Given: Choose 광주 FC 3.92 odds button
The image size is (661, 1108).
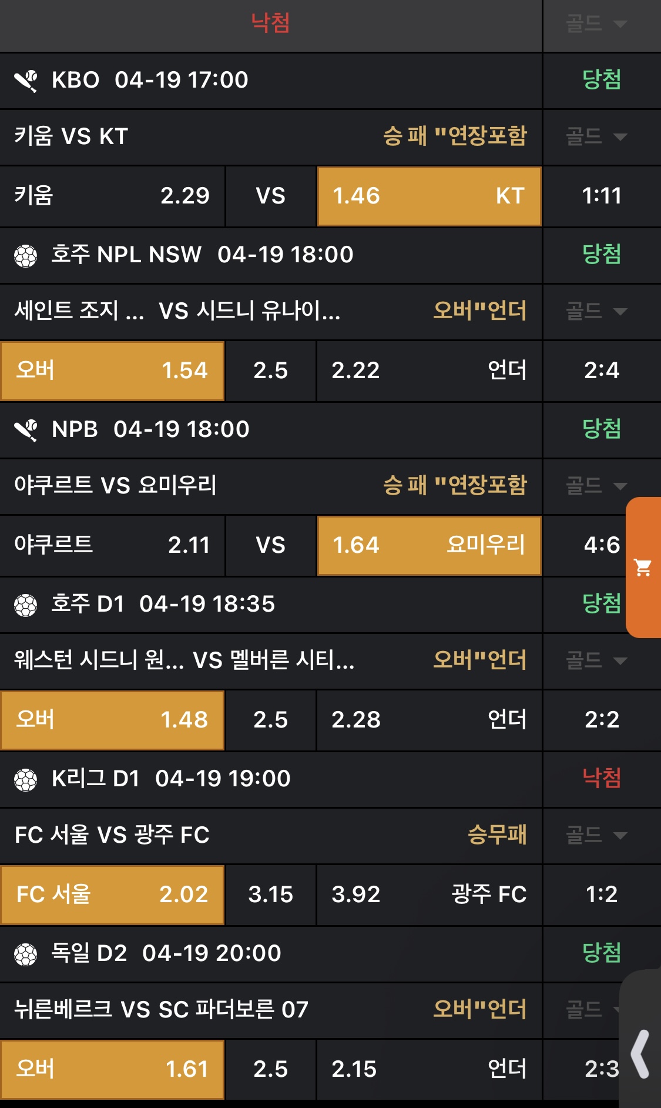Looking at the screenshot, I should tap(429, 895).
